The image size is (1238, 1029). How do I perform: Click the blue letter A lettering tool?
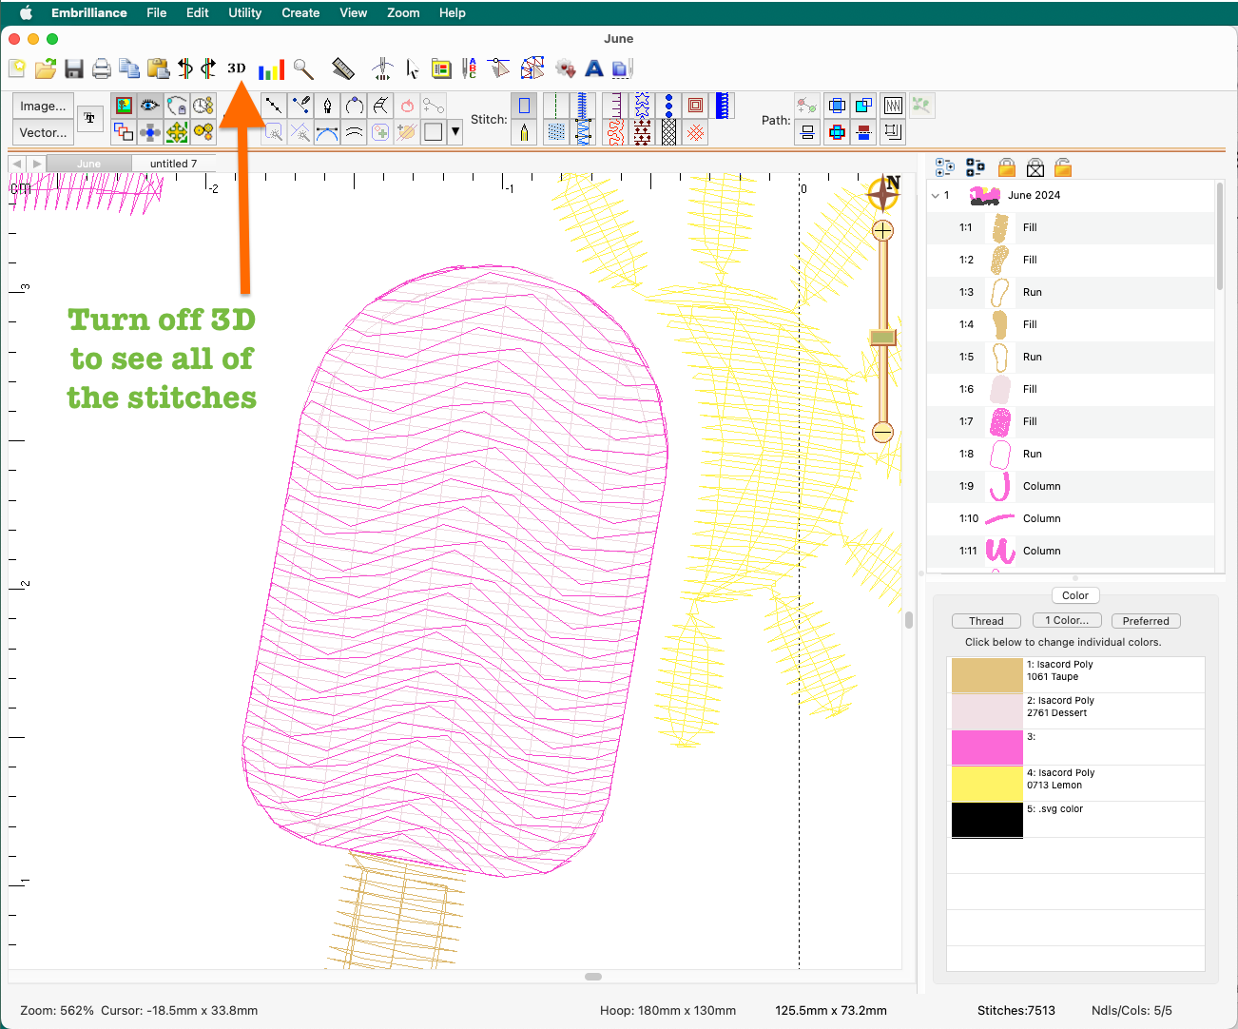pos(594,68)
